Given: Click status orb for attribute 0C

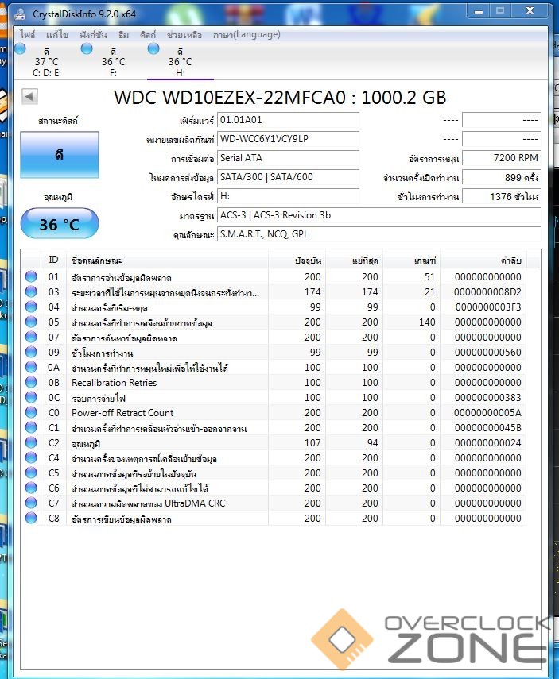Looking at the screenshot, I should click(x=31, y=397).
